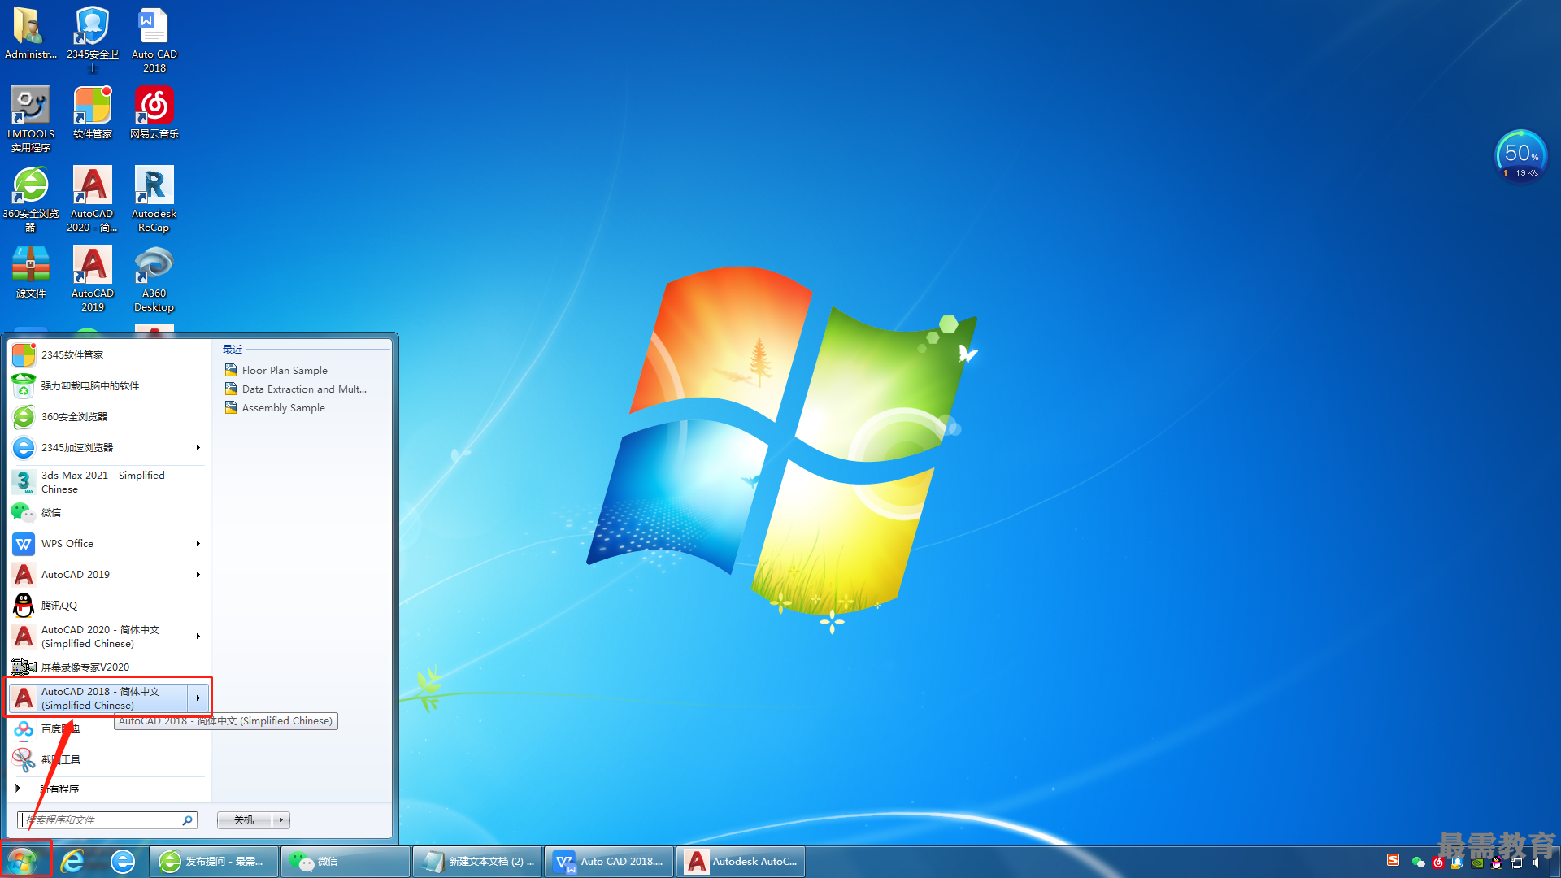Expand WPS Office jump list arrow

pos(198,544)
